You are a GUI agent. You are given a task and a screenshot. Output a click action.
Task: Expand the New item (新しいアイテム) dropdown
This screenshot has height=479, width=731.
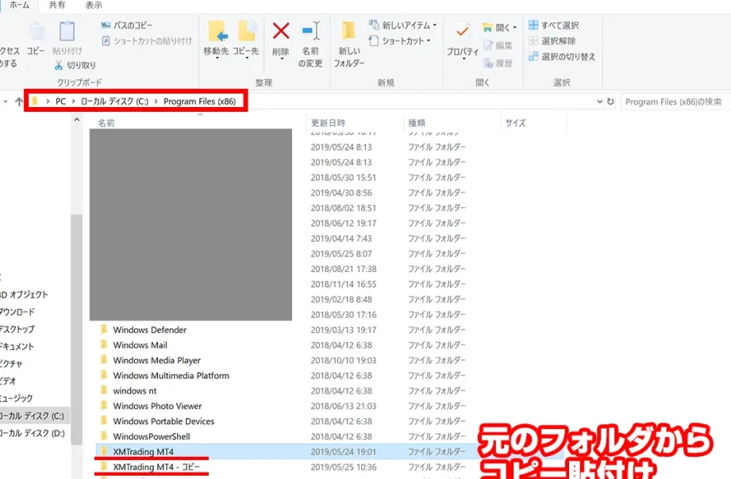coord(403,25)
